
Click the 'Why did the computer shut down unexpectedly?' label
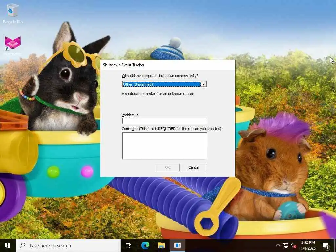[x=160, y=76]
